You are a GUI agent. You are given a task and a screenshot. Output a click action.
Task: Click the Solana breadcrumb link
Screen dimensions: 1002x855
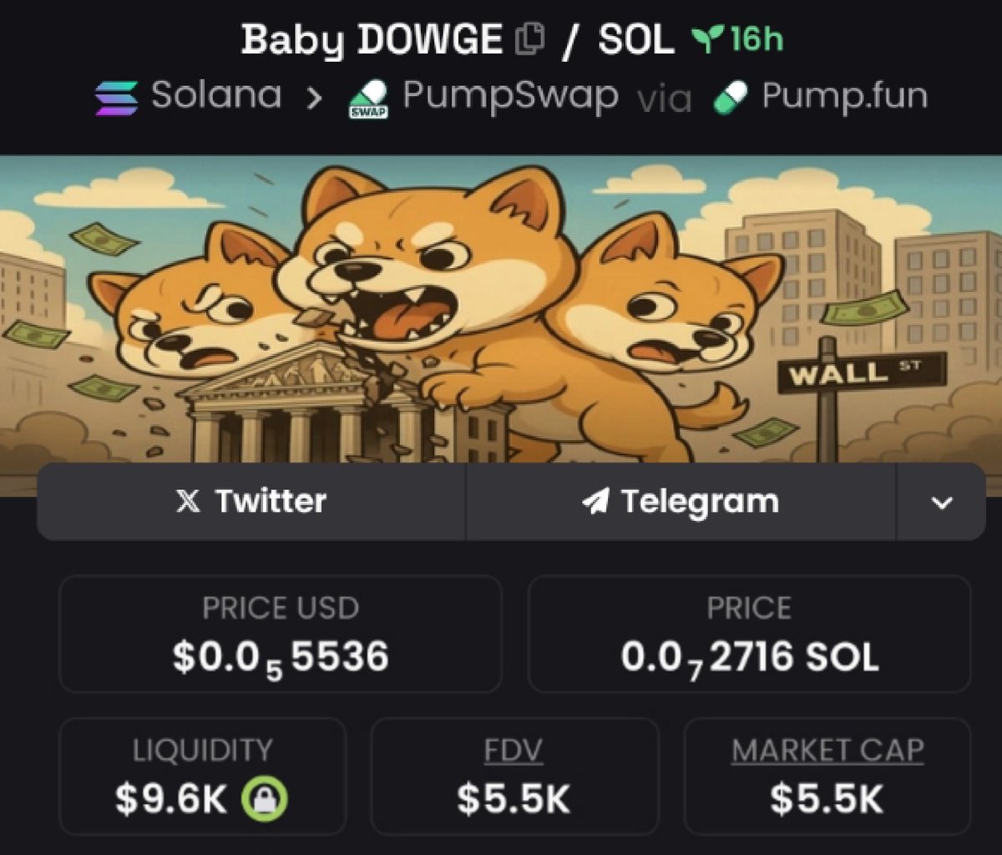(x=216, y=96)
